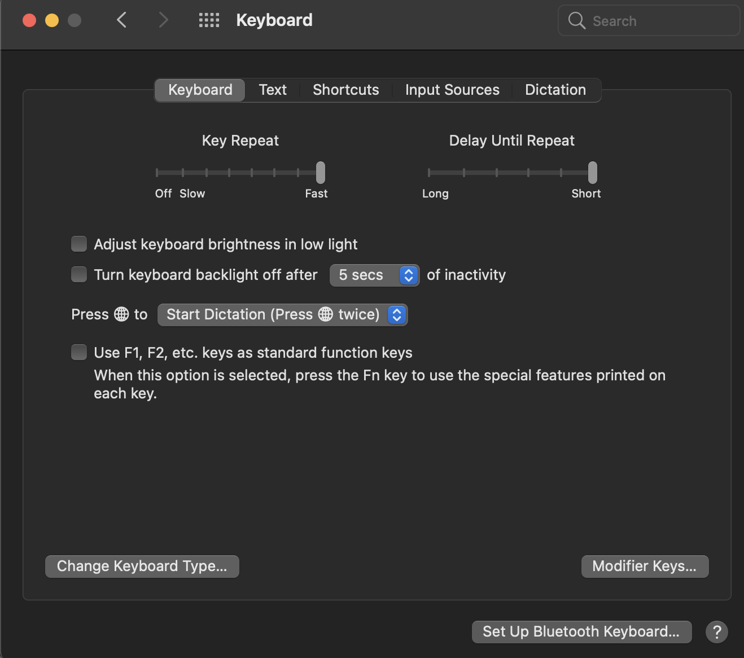The image size is (744, 658).
Task: Click the back navigation arrow
Action: tap(121, 20)
